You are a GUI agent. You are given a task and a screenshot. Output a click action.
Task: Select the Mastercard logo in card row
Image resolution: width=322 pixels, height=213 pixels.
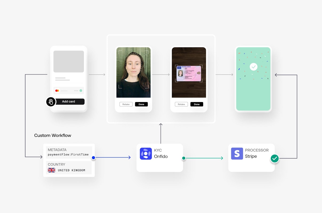(57, 91)
